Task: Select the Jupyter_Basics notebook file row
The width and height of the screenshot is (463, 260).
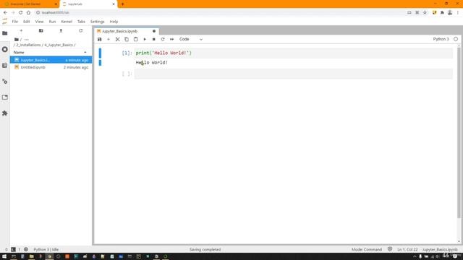Action: pyautogui.click(x=51, y=60)
